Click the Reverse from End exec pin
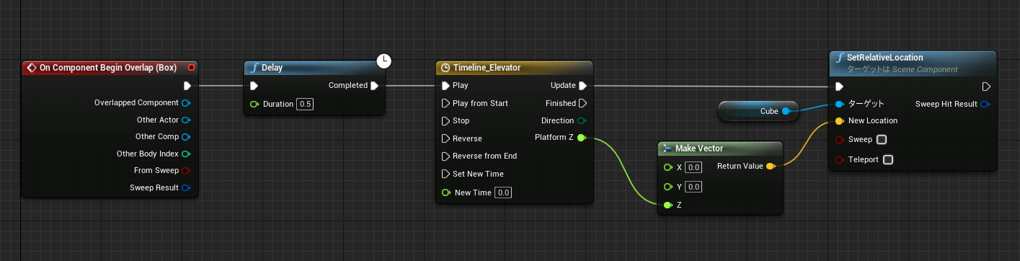 tap(445, 156)
